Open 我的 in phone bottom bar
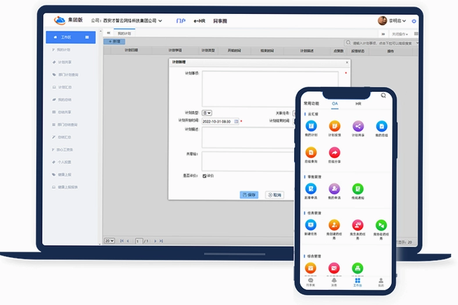 tap(381, 282)
